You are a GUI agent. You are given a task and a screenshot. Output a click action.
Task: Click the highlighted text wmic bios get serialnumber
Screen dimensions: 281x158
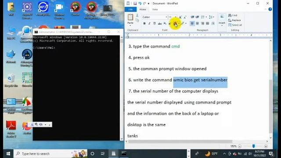[x=200, y=80]
